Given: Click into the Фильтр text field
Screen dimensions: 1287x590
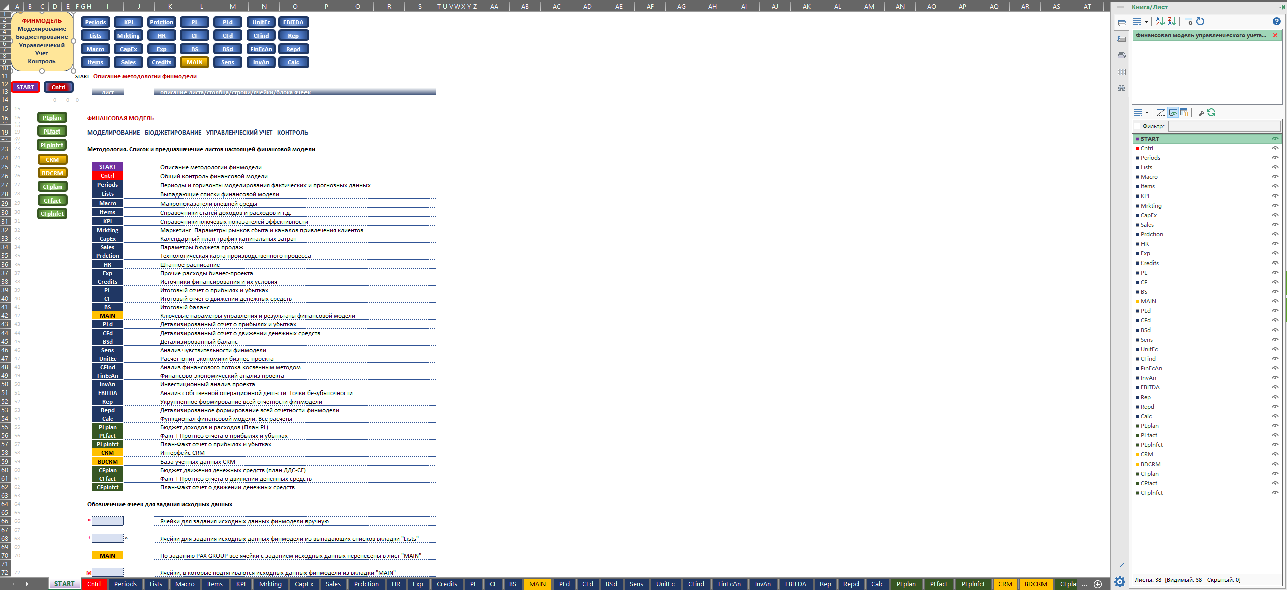Looking at the screenshot, I should (x=1224, y=126).
